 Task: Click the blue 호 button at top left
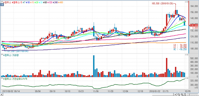pyautogui.click(x=2, y=5)
